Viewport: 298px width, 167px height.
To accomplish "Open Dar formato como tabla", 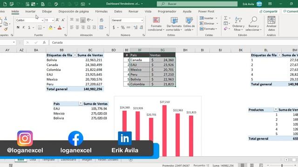I will point(174,24).
